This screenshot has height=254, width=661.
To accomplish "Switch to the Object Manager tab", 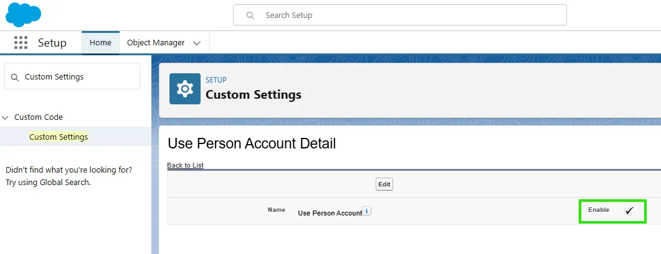I will pos(156,43).
